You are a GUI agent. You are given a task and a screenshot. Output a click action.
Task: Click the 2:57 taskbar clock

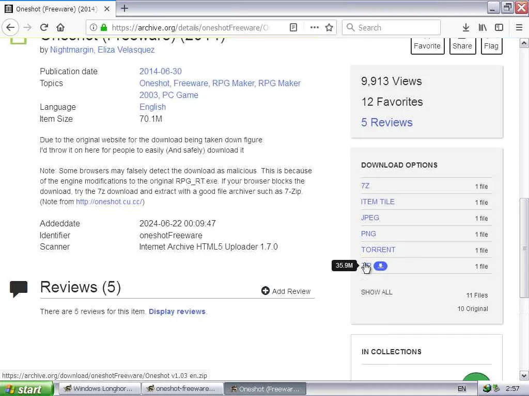512,389
